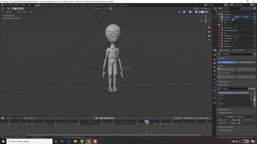This screenshot has width=257, height=144.
Task: Hide the Armature in the outliner
Action: 255,17
